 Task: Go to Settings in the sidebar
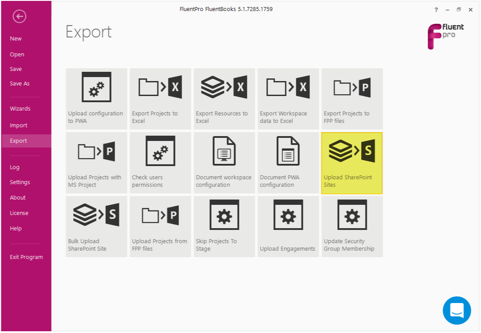click(20, 182)
